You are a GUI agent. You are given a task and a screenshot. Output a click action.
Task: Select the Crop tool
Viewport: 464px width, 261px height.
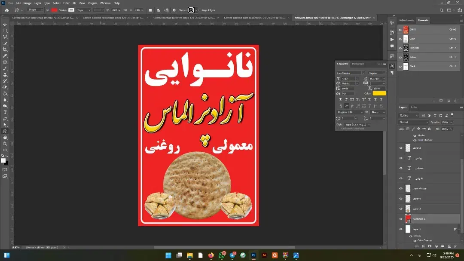[5, 49]
